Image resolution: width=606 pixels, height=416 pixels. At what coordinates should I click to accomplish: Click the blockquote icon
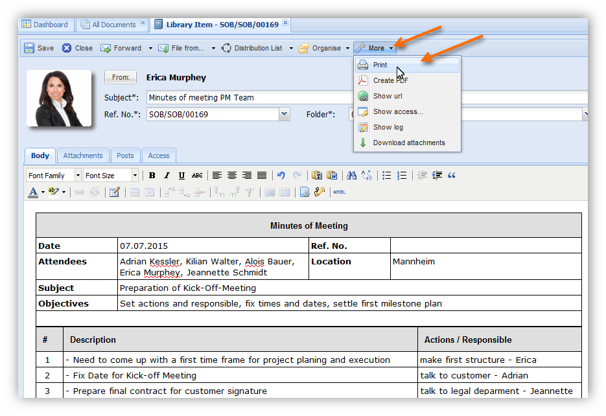(x=452, y=176)
